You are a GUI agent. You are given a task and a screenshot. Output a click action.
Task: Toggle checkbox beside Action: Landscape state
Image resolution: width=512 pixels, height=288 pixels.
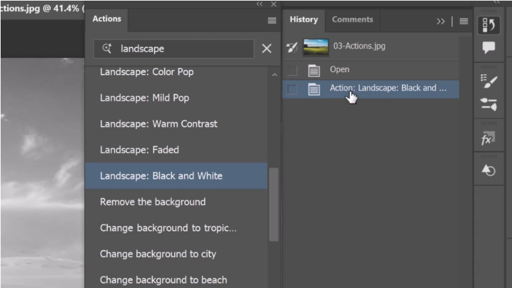[x=292, y=89]
